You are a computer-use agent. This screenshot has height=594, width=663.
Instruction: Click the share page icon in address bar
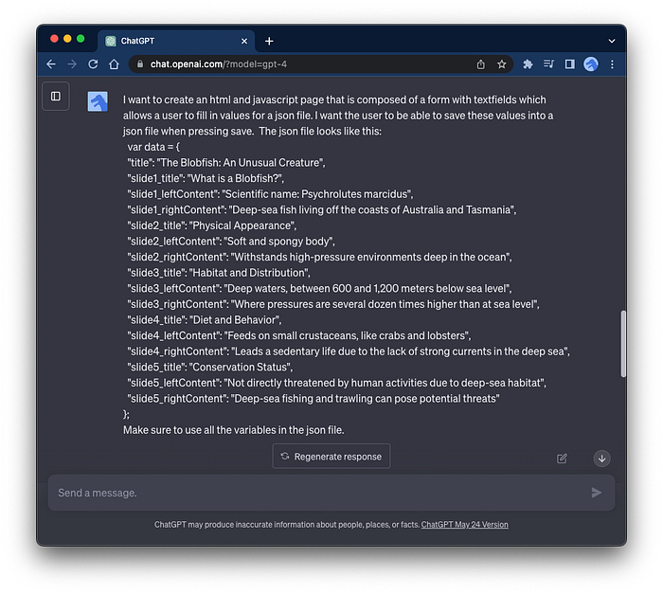pyautogui.click(x=481, y=64)
